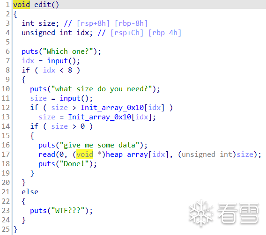Viewport: 266px width, 235px height.
Task: Click the highlighted void cast on line 17
Action: [x=85, y=154]
